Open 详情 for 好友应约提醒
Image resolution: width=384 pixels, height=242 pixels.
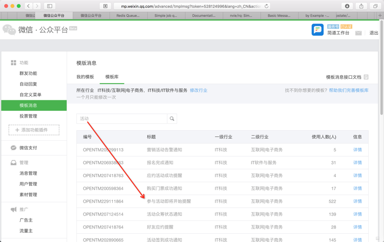tap(357, 227)
